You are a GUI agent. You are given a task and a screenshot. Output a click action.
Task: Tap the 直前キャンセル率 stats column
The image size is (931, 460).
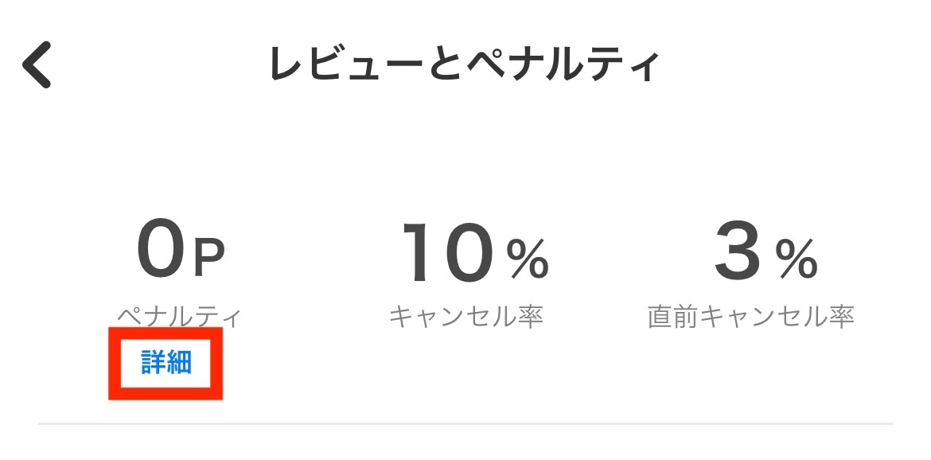(750, 279)
